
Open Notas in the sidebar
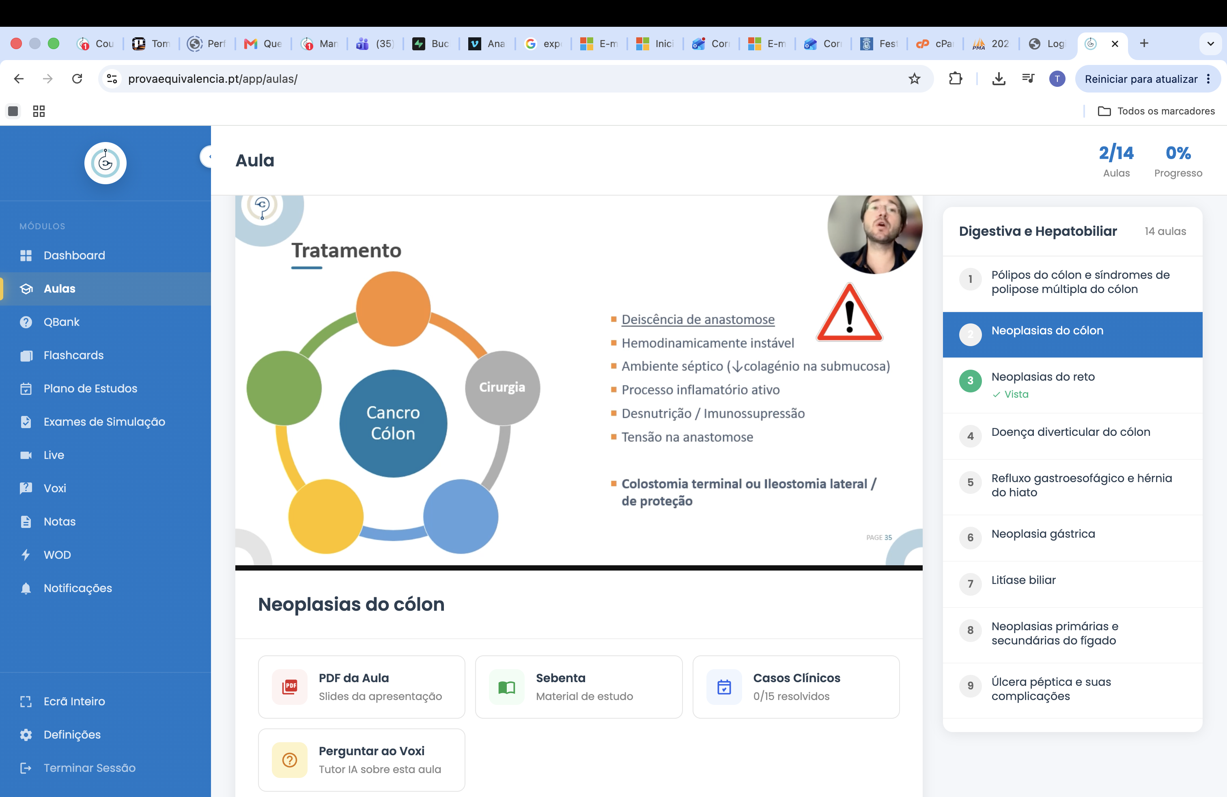pyautogui.click(x=105, y=521)
